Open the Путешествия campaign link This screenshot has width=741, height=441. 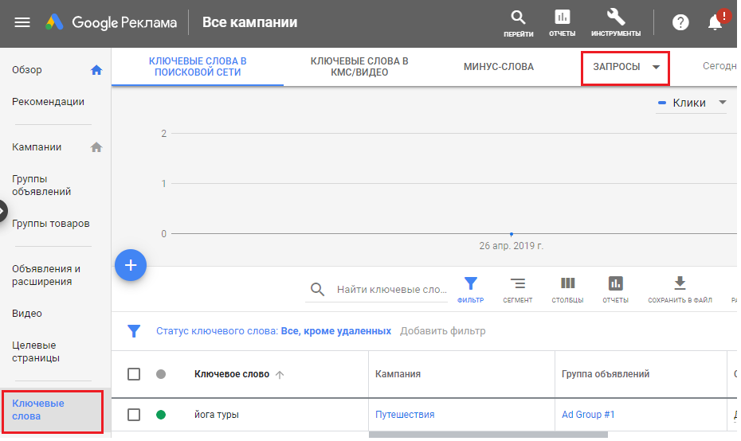point(405,415)
